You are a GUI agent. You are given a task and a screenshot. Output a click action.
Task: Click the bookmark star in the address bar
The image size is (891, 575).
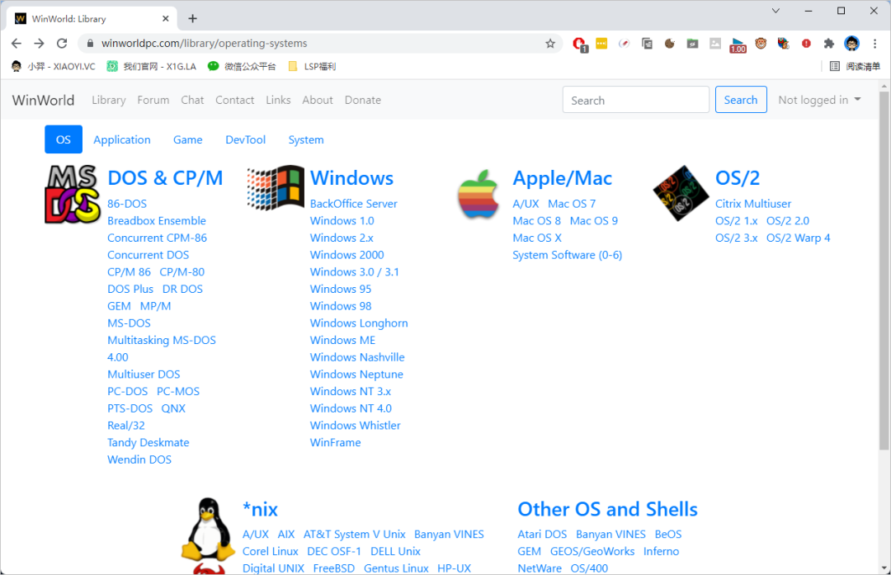(550, 44)
